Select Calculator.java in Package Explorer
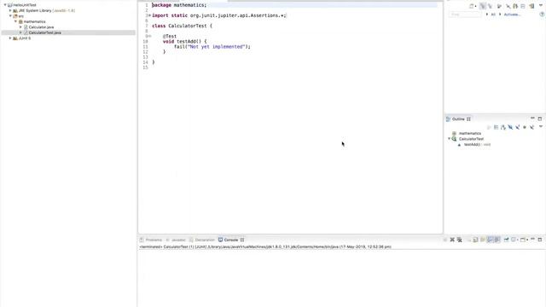Viewport: 546px width, 307px height. click(41, 27)
